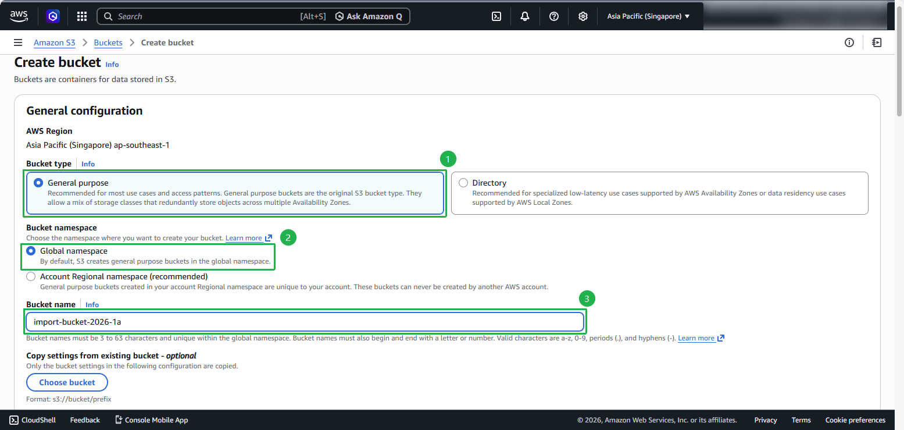Click the 'Copy settings from existing bucket' label

point(111,356)
